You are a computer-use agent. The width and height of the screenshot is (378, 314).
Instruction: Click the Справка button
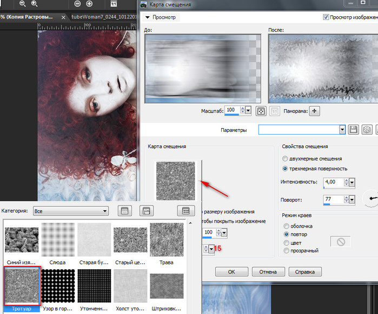tap(305, 272)
